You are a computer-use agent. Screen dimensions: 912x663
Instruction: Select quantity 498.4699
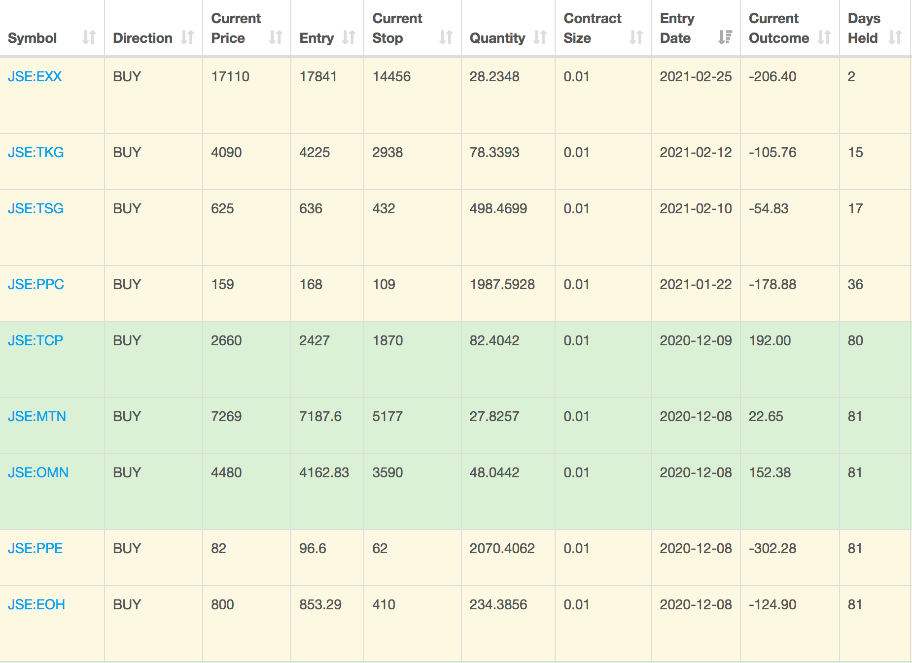498,208
